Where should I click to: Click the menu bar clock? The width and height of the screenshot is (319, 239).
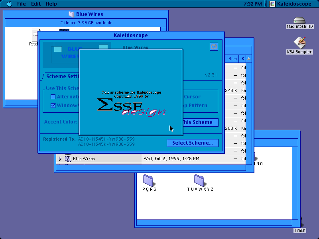252,4
